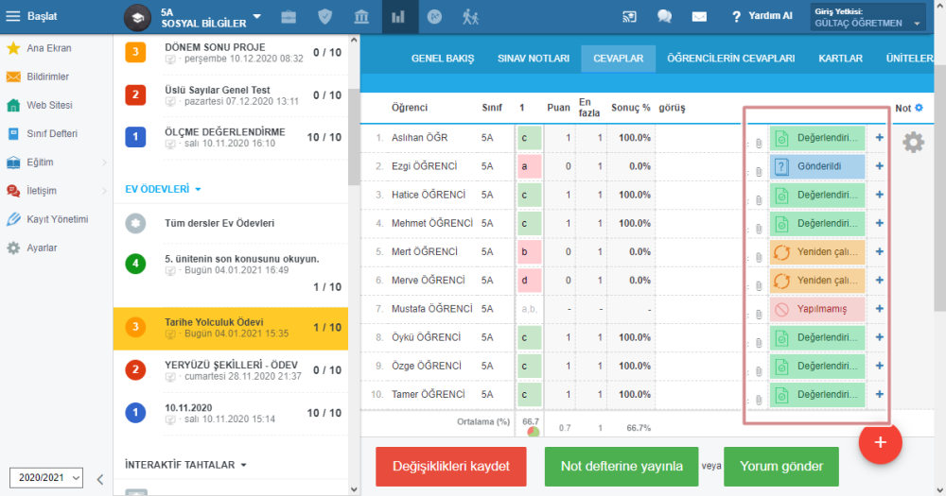Sort by the Sonuç % column header
Viewport: 946px width, 496px height.
pyautogui.click(x=630, y=108)
